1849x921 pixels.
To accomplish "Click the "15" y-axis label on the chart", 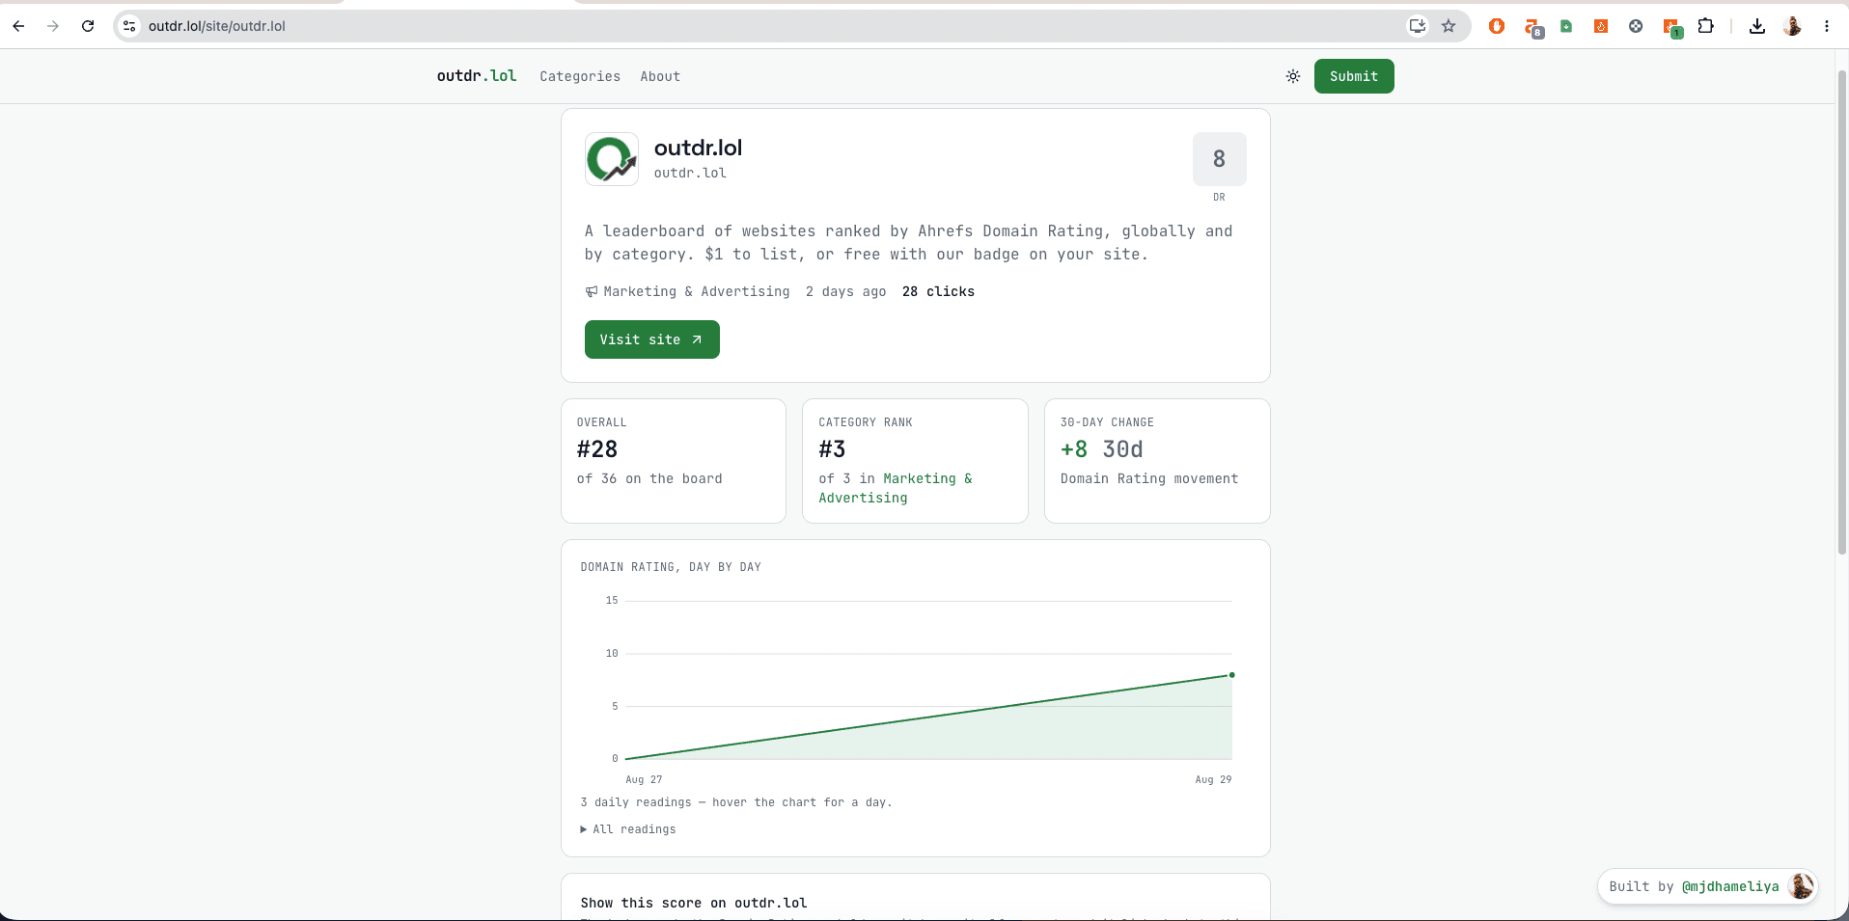I will (x=612, y=600).
